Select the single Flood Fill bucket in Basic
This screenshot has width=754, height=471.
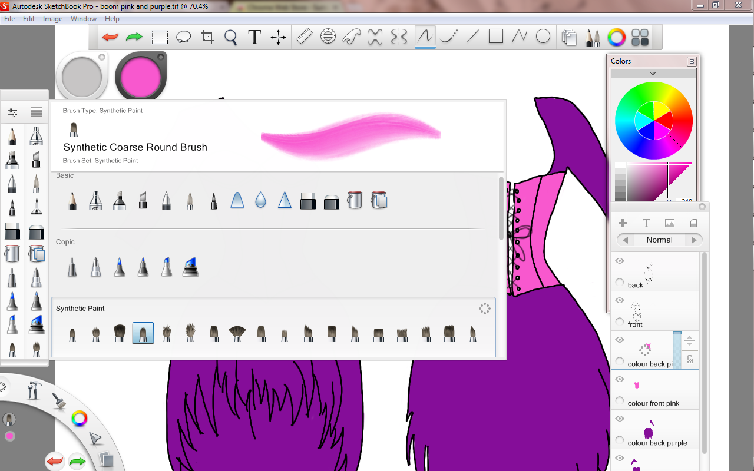[355, 200]
